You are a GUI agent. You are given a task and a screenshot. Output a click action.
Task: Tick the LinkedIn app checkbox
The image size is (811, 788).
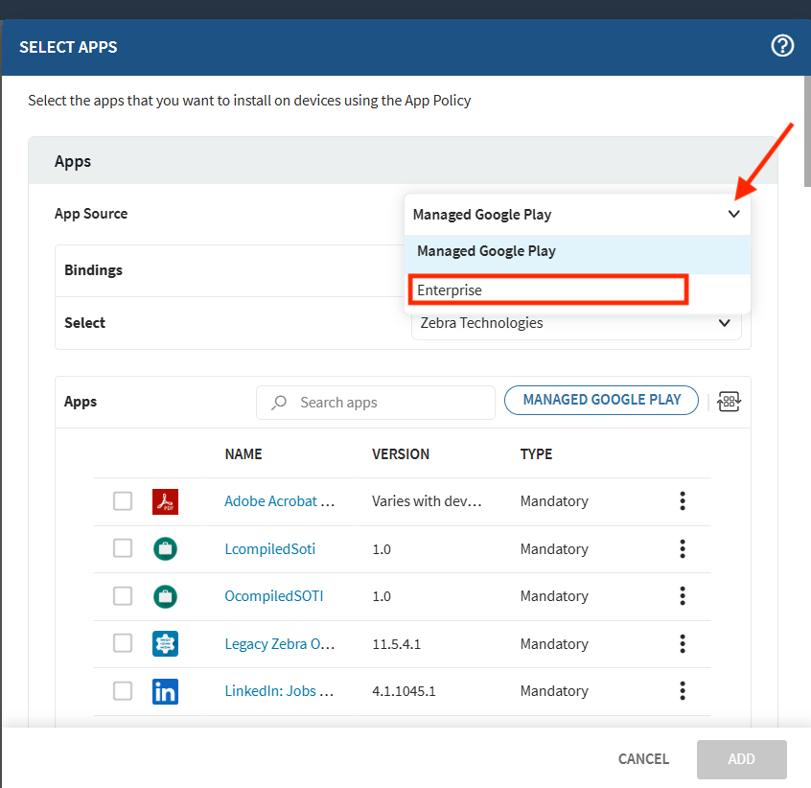[123, 691]
